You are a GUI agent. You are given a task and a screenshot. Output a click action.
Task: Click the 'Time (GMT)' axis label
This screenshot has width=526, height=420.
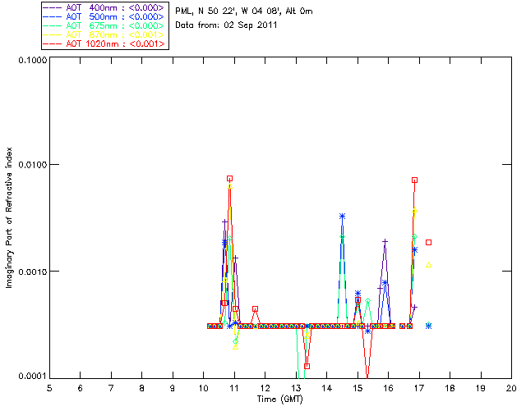coord(280,399)
